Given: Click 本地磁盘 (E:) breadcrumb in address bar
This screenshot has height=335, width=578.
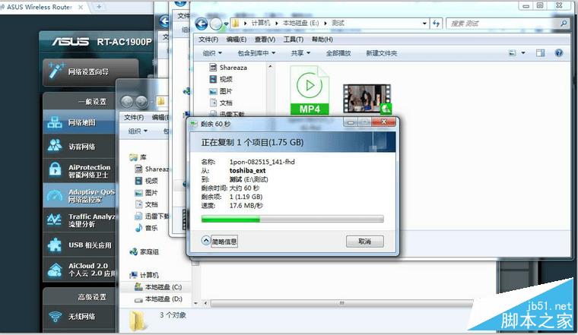Looking at the screenshot, I should (300, 24).
